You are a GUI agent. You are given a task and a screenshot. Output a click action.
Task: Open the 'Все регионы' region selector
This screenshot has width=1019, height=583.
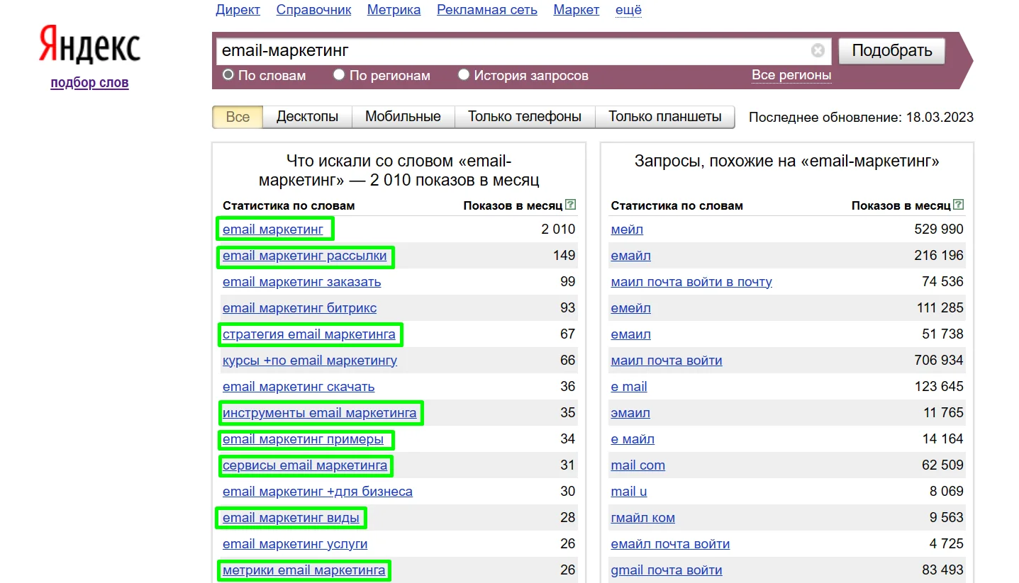(x=791, y=75)
